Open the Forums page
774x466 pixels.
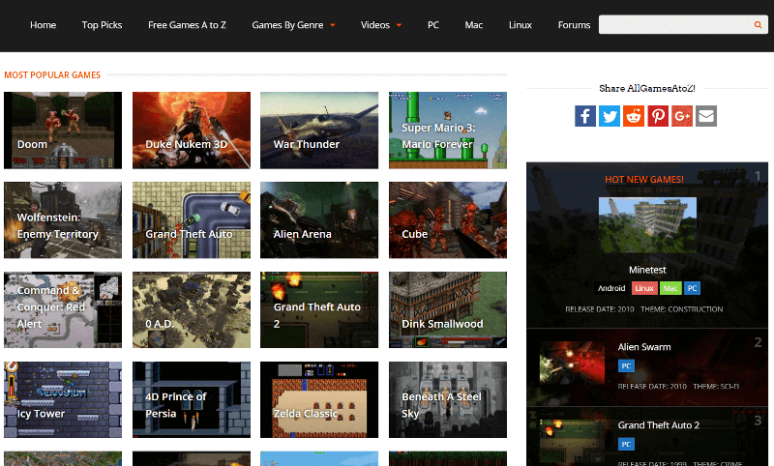click(x=574, y=25)
